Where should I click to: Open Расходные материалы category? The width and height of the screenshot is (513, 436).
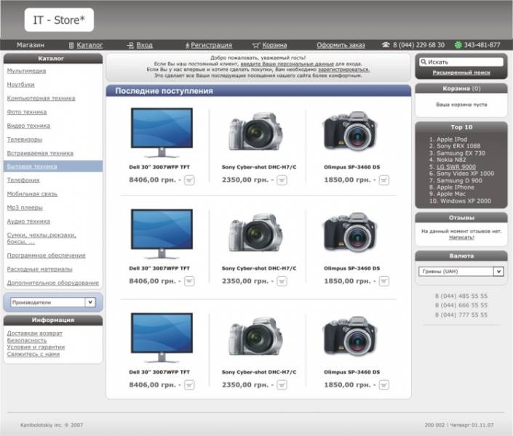39,270
